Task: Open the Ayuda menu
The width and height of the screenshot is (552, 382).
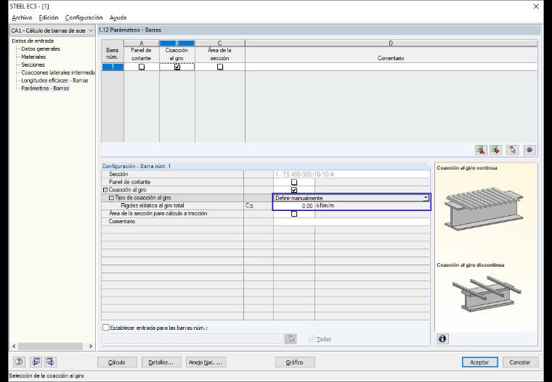Action: pos(118,17)
